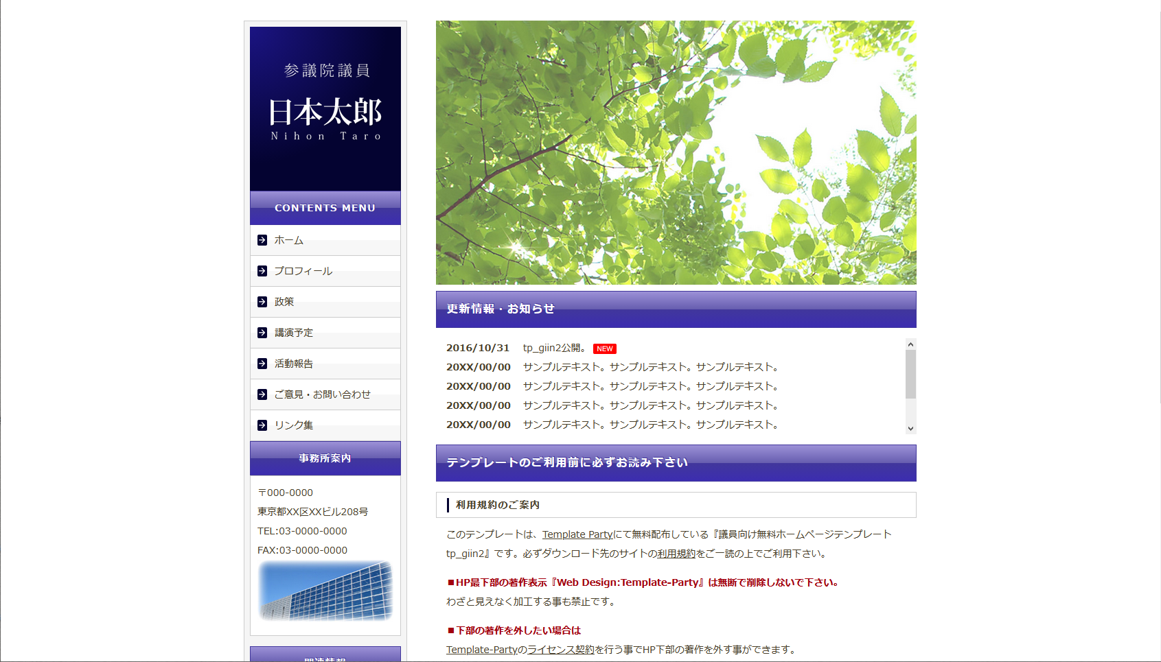Screen dimensions: 1161x662
Task: Click tp_giin2公開。 news entry text
Action: 554,348
